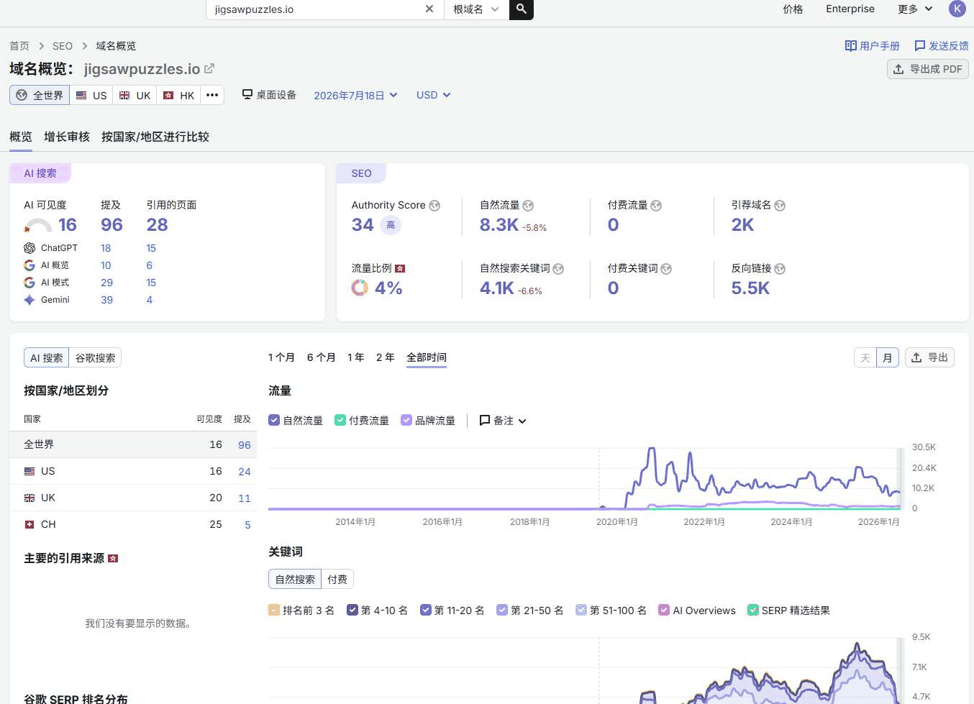Click globe icon beside 自然搜索关键词

pyautogui.click(x=558, y=269)
